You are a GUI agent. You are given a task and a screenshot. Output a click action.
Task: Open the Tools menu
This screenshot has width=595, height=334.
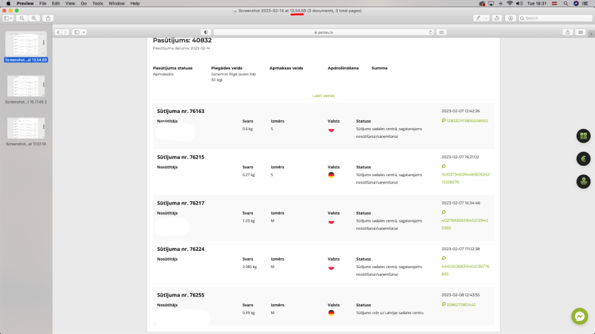[x=98, y=3]
